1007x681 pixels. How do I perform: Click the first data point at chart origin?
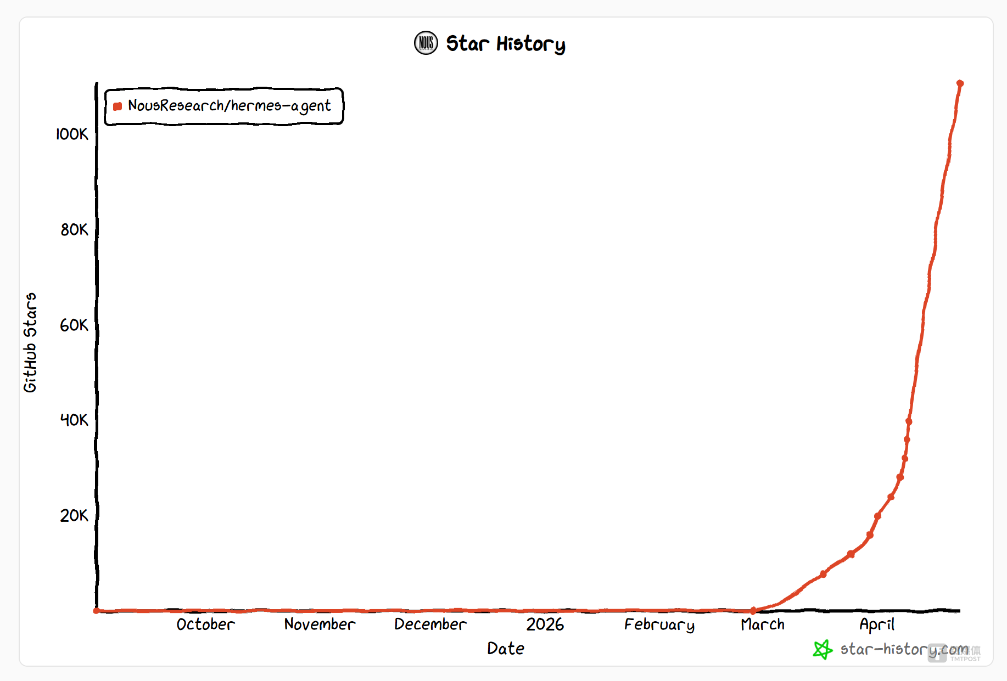pyautogui.click(x=96, y=610)
